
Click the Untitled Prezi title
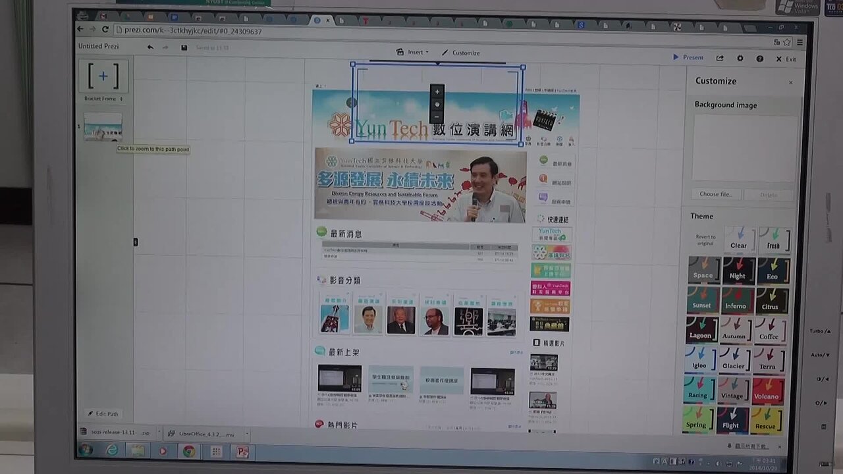click(98, 46)
